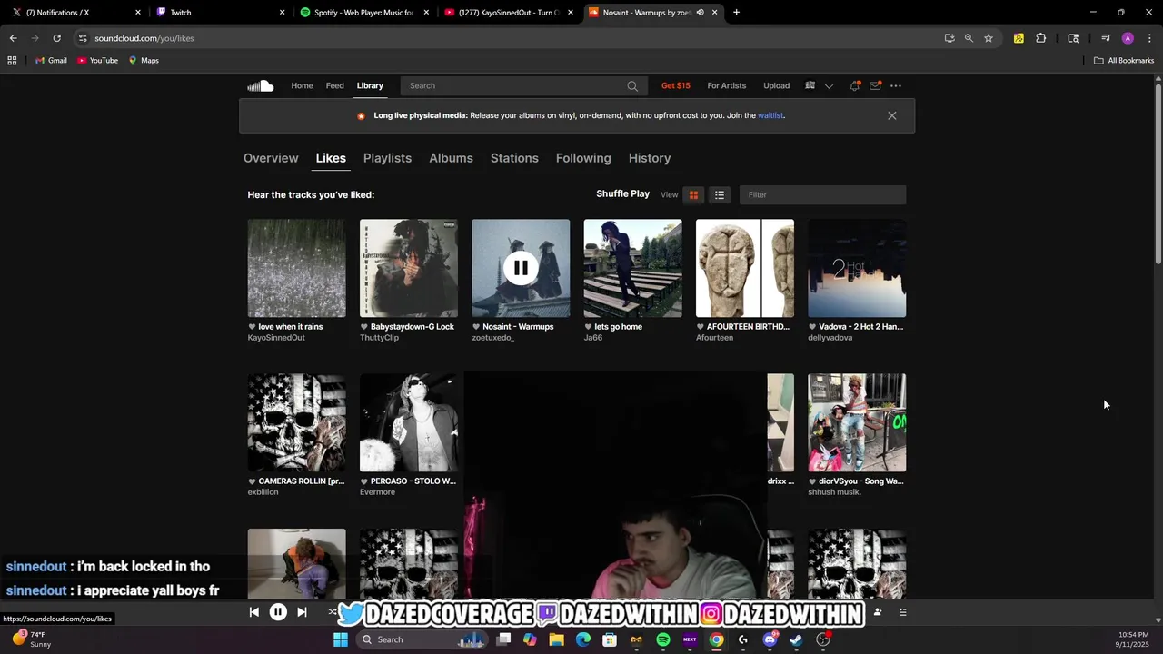Dismiss the physical media banner
Viewport: 1163px width, 654px height.
click(x=892, y=115)
